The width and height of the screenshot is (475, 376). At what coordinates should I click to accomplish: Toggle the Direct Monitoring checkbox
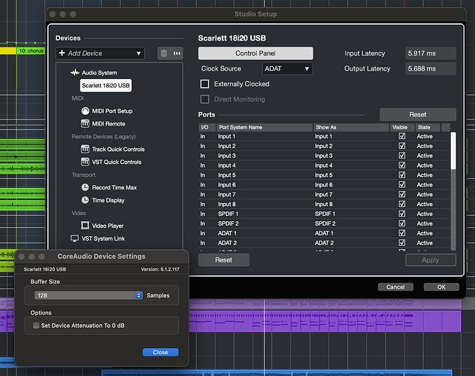tap(204, 99)
